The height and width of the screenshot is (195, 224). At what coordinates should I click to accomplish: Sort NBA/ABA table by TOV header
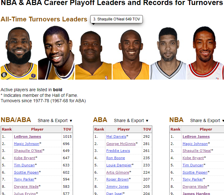pos(67,129)
